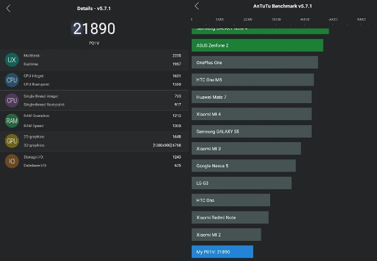
Task: Select the RAM Speed label
Action: point(34,126)
